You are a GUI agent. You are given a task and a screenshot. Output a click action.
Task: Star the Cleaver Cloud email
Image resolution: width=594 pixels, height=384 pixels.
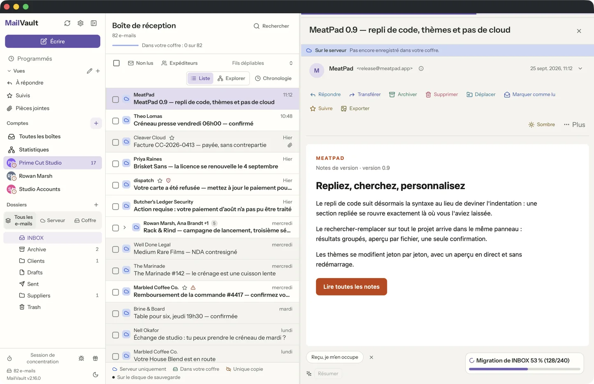click(172, 138)
